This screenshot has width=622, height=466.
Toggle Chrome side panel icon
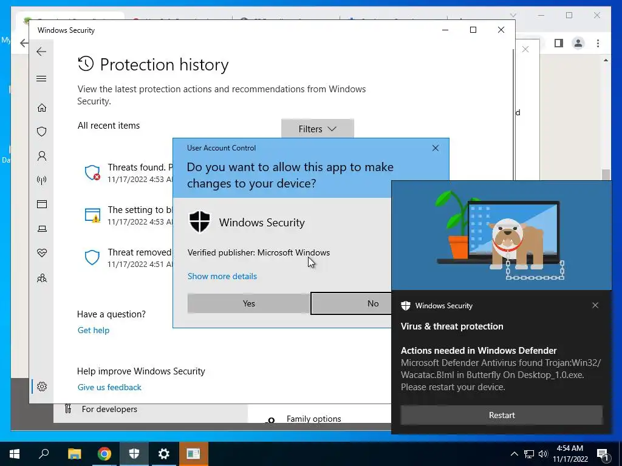coord(559,43)
